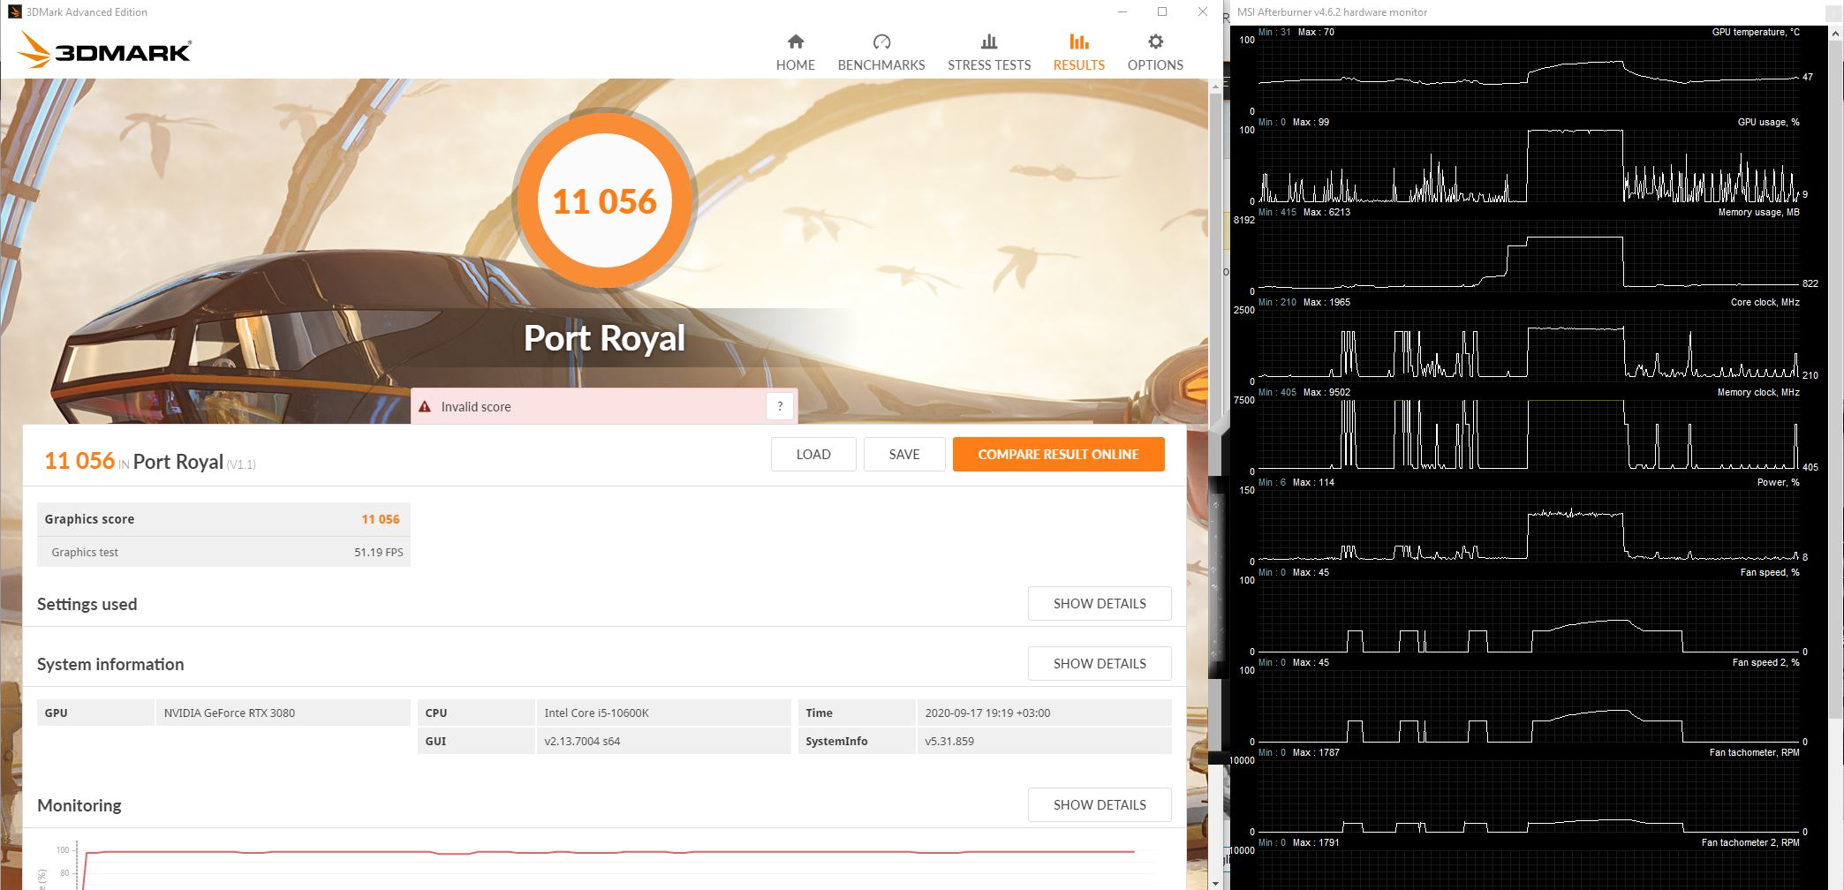Click the System information heading

click(110, 665)
